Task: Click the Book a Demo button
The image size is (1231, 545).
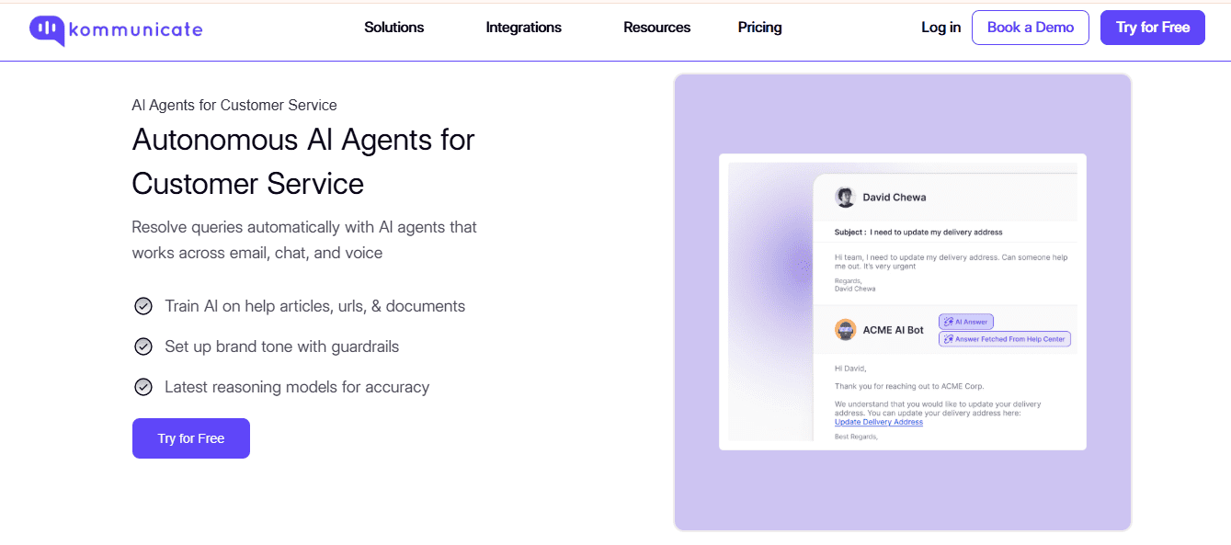Action: click(1031, 28)
